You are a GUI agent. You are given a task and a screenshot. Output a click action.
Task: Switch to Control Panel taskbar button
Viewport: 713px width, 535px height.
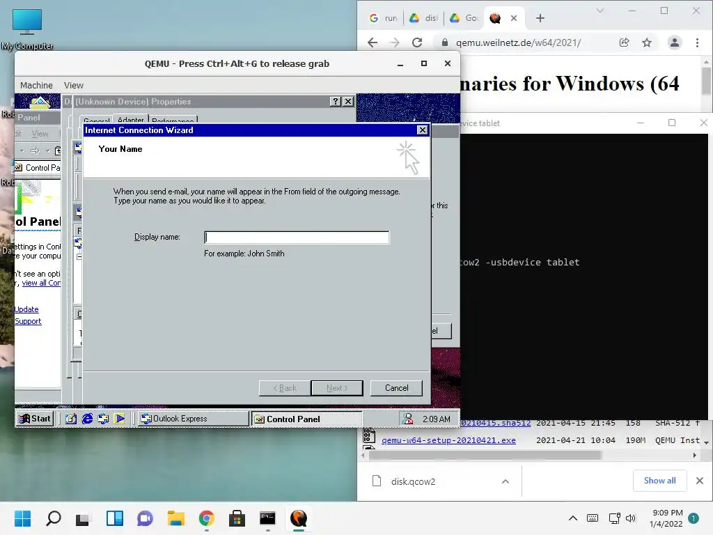pos(307,419)
